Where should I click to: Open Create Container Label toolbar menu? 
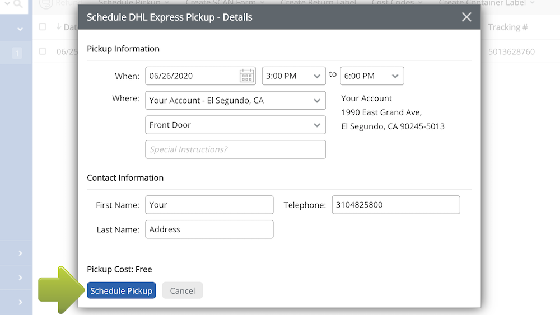(x=487, y=3)
